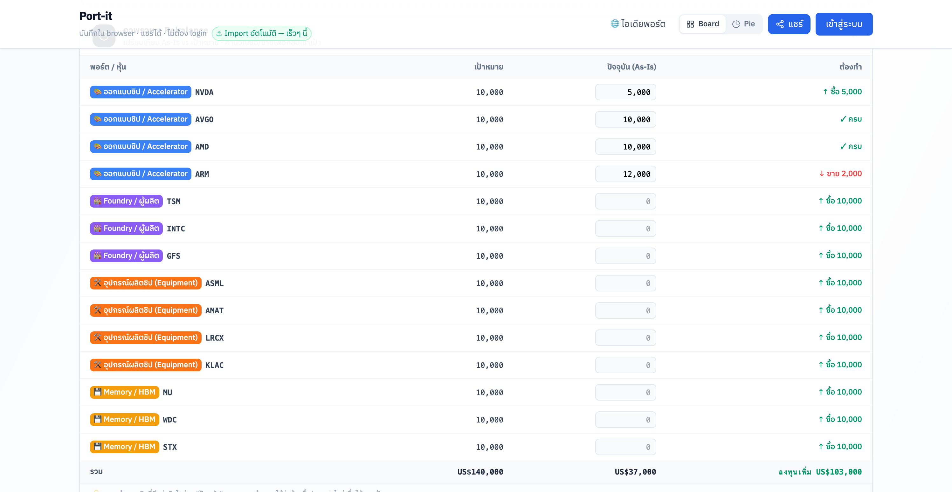Click the factory icon in the GFS row
Image resolution: width=952 pixels, height=492 pixels.
[98, 256]
